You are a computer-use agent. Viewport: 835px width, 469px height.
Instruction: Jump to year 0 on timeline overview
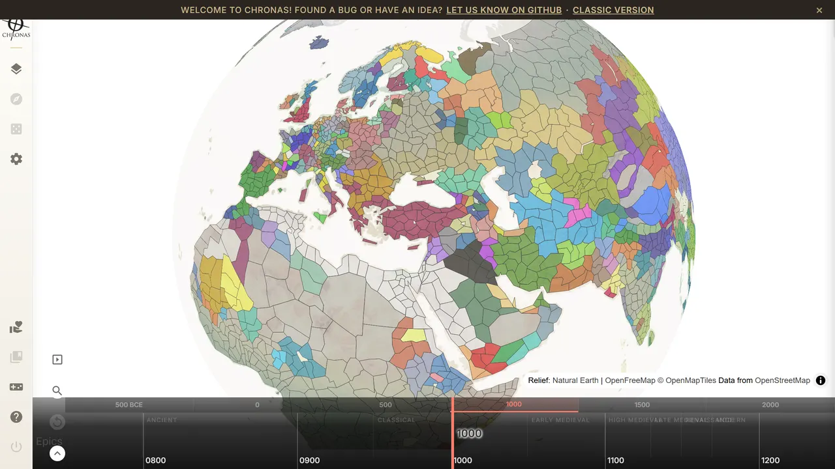[257, 405]
